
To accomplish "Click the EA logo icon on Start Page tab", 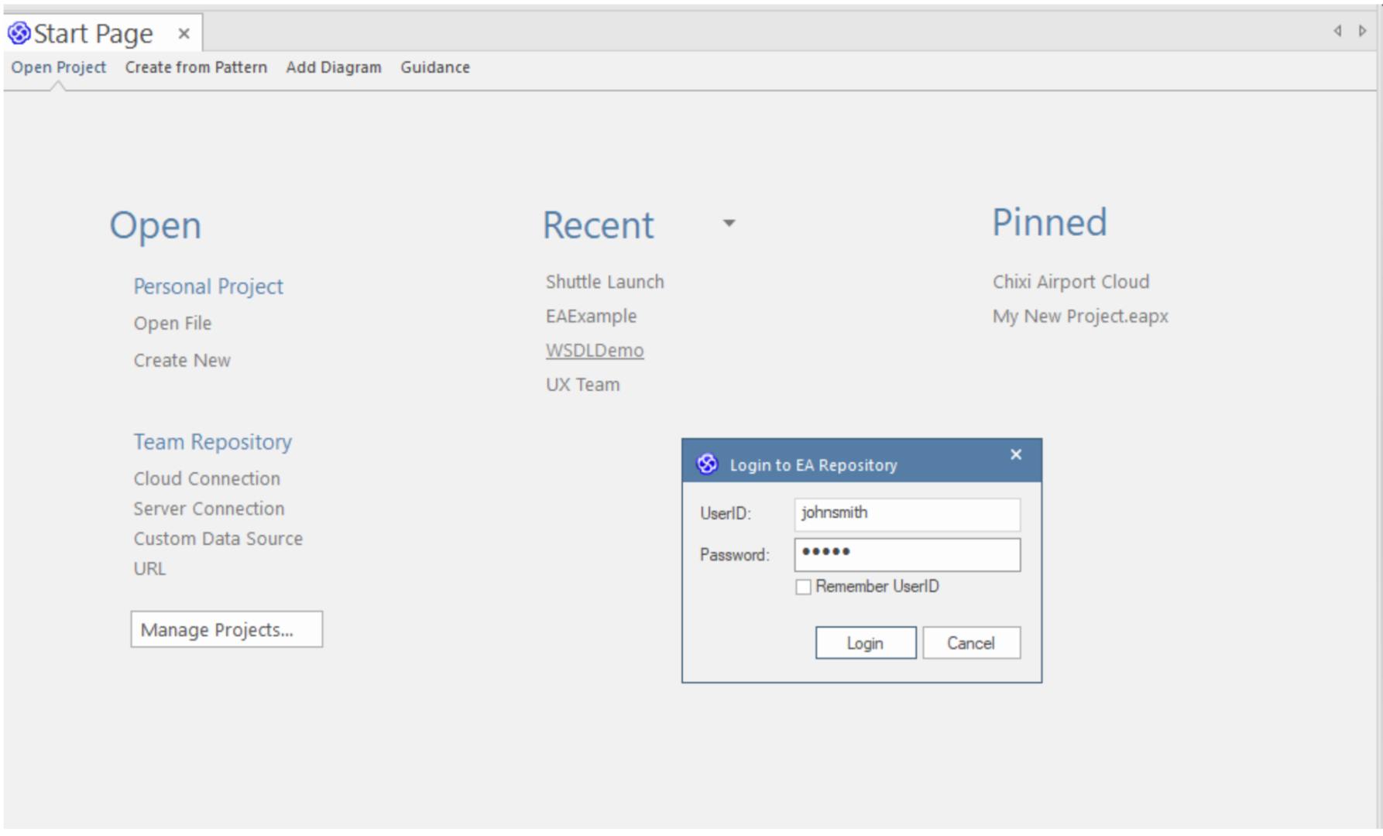I will pyautogui.click(x=19, y=33).
